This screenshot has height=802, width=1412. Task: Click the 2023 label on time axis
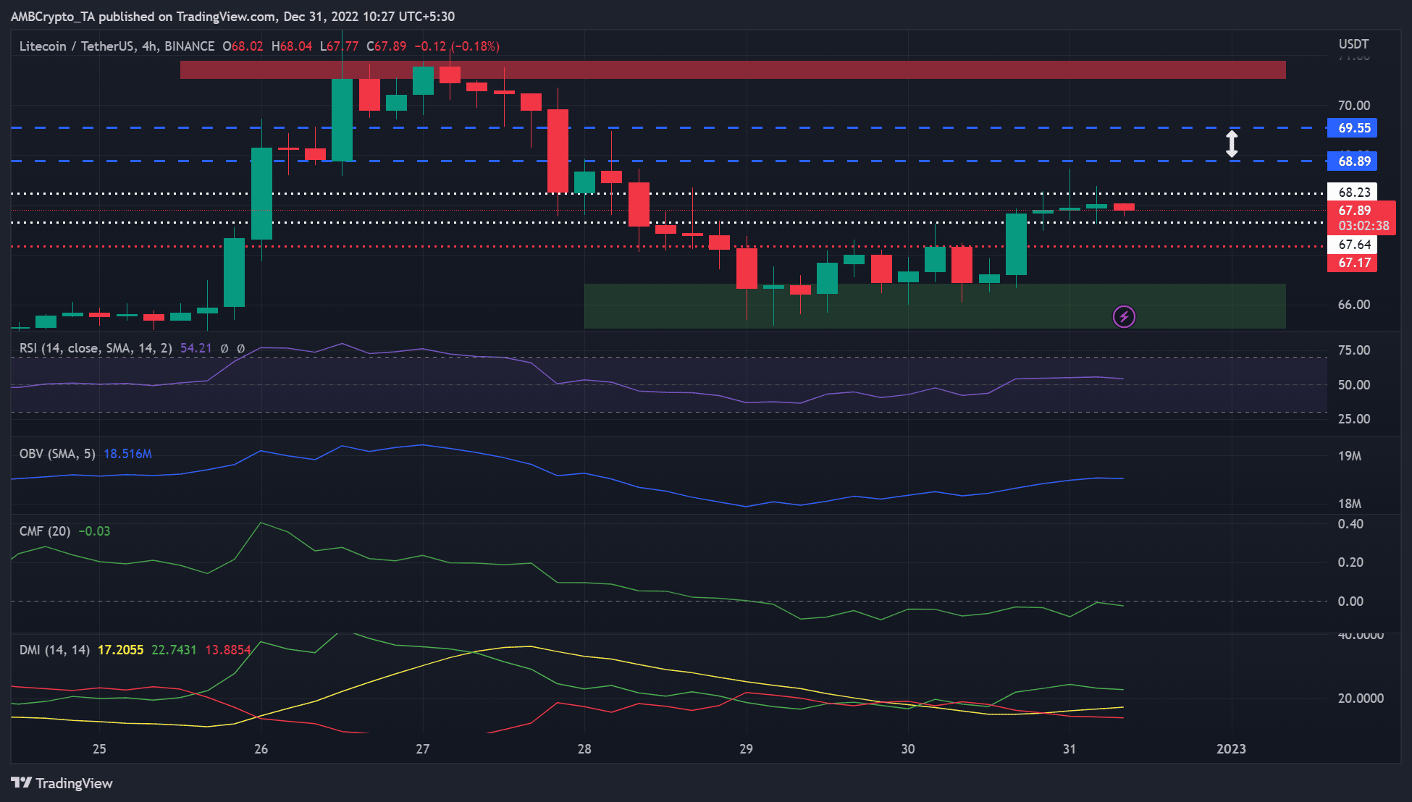tap(1232, 749)
